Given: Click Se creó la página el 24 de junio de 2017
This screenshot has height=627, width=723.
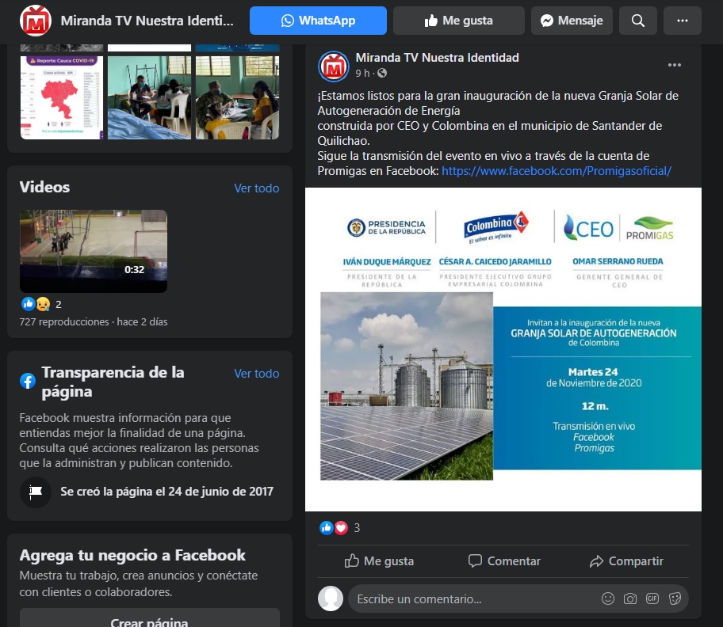Looking at the screenshot, I should point(167,492).
